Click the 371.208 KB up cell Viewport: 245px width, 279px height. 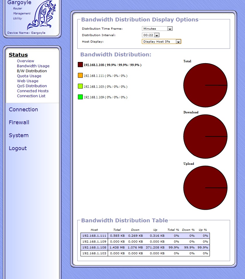(155, 248)
